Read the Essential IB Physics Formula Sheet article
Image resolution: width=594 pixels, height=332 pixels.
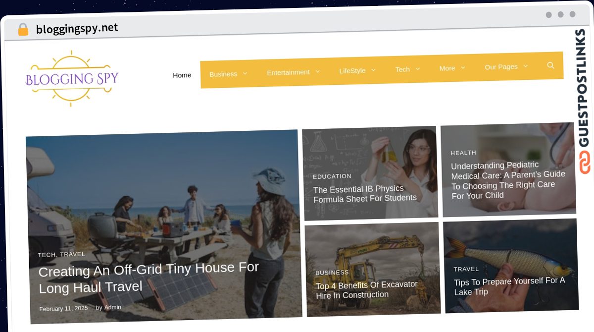(x=365, y=193)
